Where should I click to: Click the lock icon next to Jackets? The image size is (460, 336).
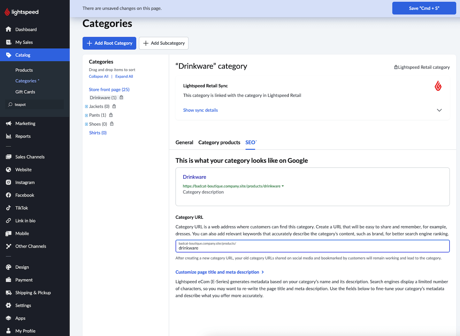point(114,106)
